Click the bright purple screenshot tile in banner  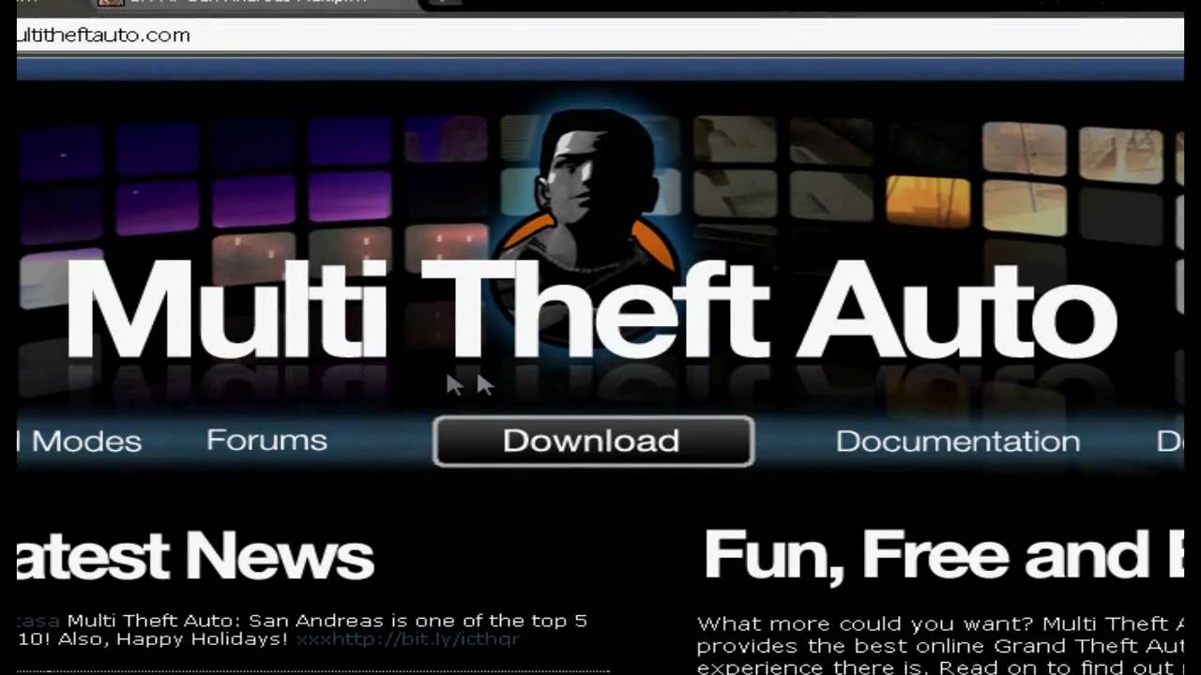tap(348, 198)
